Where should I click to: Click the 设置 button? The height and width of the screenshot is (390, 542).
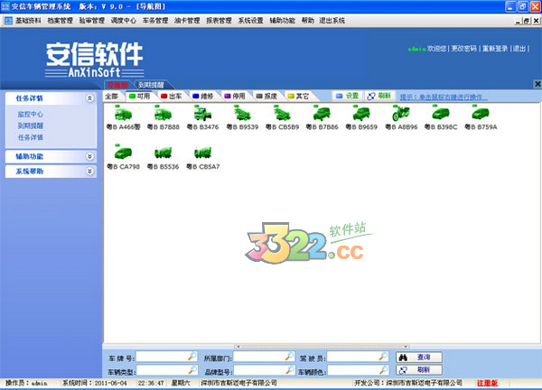coord(348,96)
